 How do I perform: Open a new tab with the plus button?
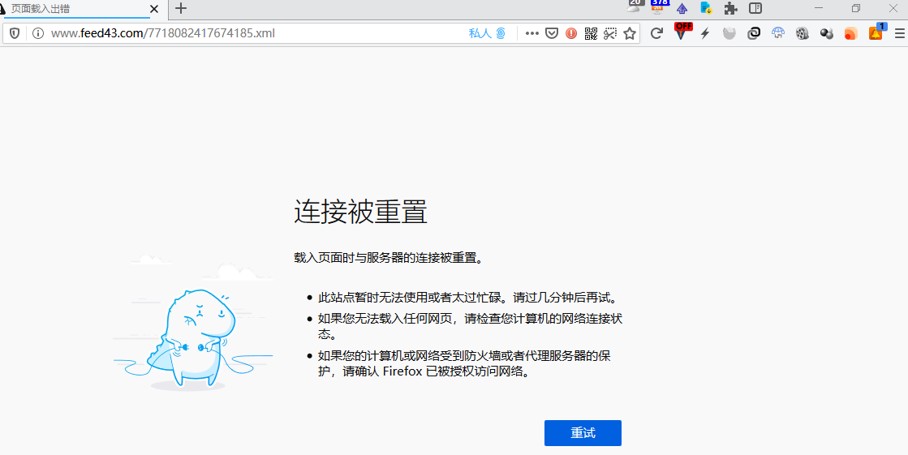(181, 8)
